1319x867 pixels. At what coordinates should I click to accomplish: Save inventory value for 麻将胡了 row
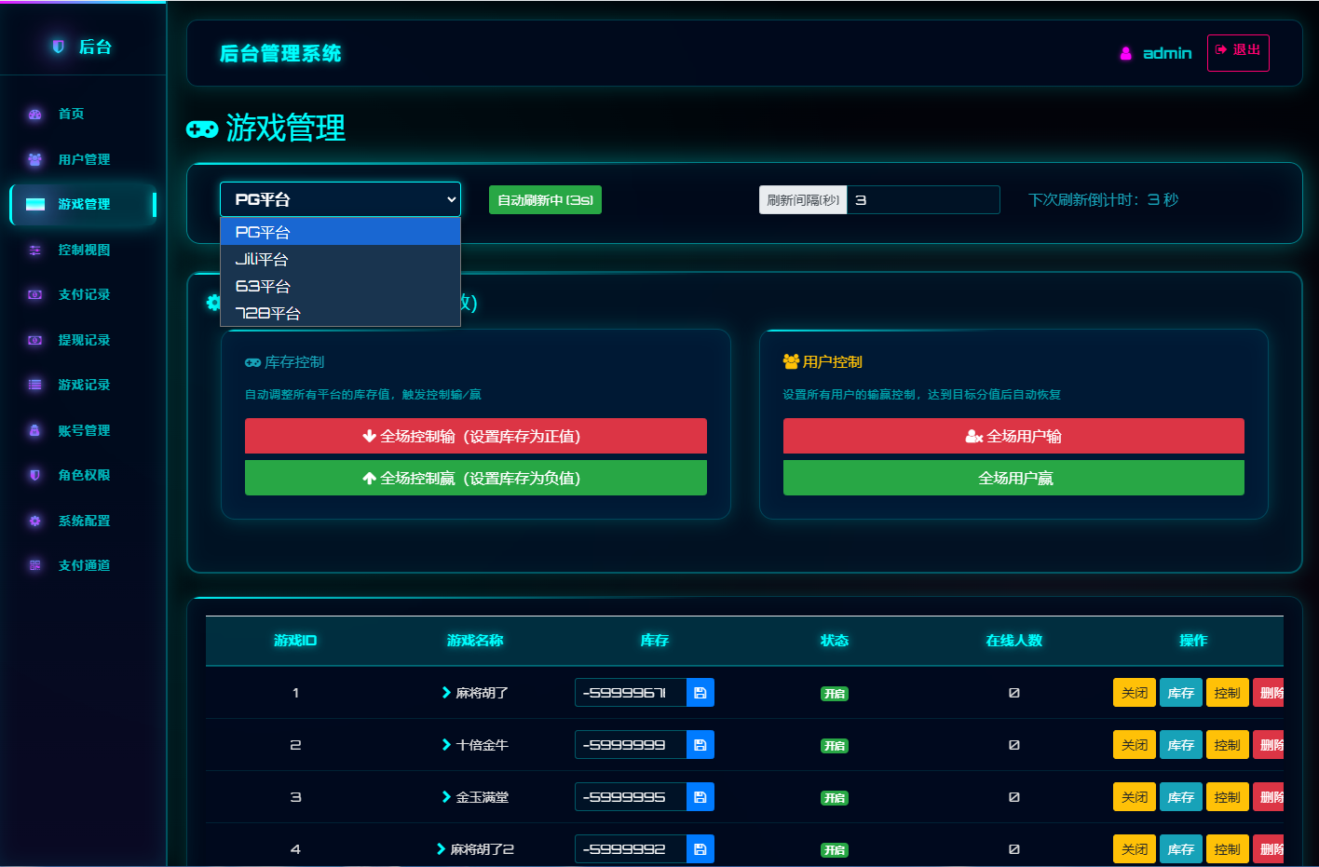[700, 693]
